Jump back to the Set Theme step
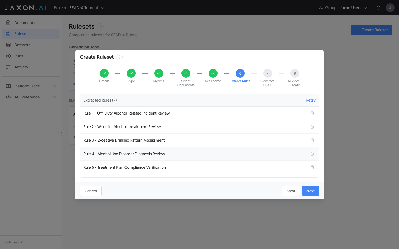 tap(213, 73)
